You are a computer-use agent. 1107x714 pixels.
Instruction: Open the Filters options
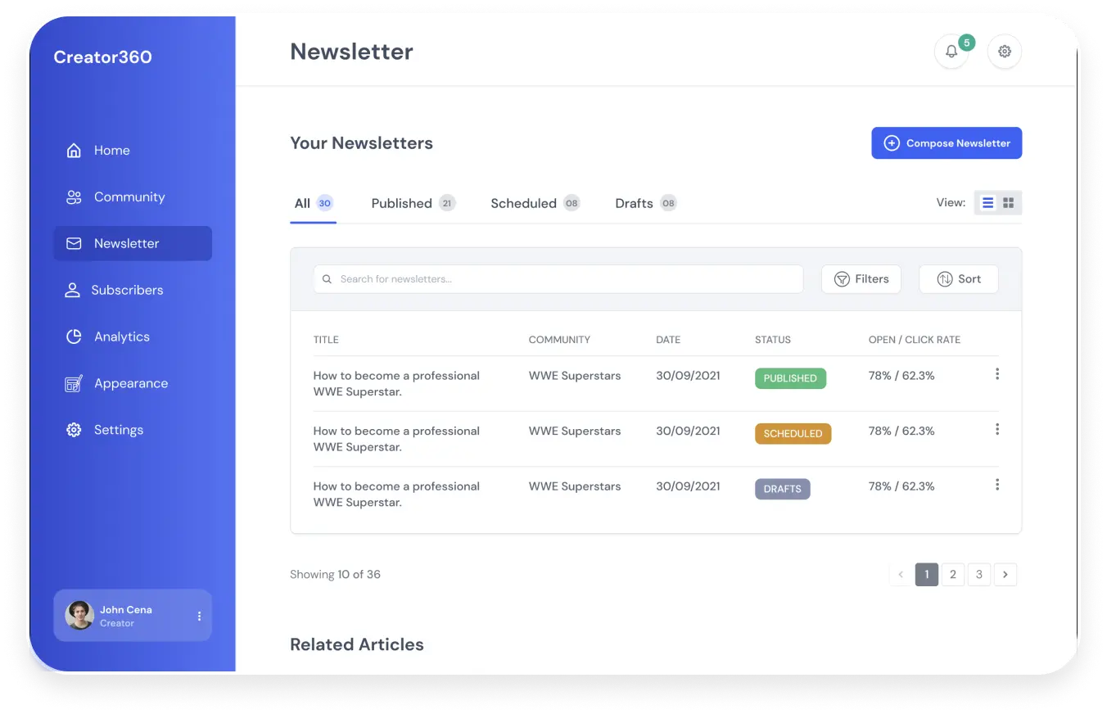point(861,279)
